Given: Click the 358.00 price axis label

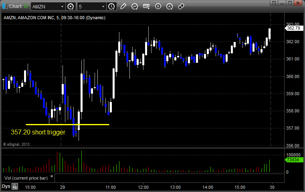Looking at the screenshot, I should (293, 111).
